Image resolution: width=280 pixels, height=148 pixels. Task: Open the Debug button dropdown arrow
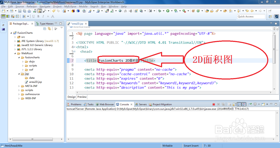pyautogui.click(x=164, y=11)
